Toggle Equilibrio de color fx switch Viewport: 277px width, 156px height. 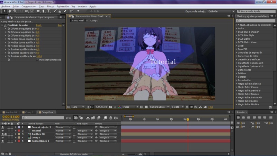5,25
